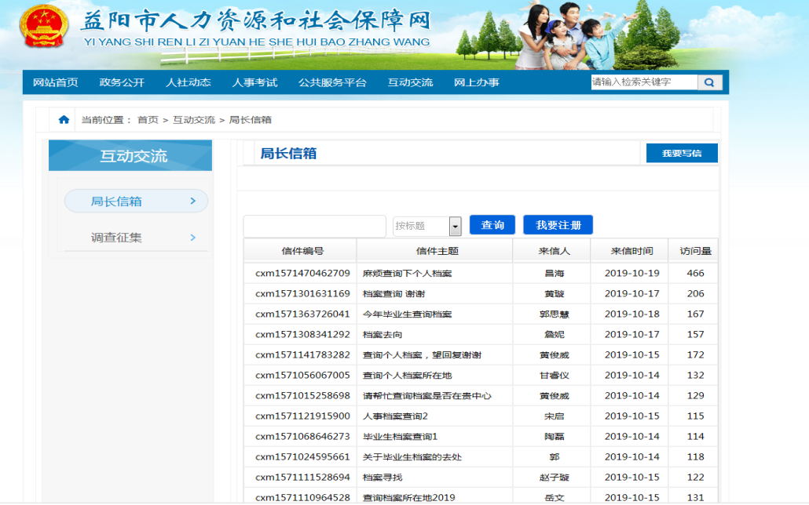Screen dimensions: 809x505
Task: Click the arrow beside 调查征集 sidebar item
Action: pos(192,238)
